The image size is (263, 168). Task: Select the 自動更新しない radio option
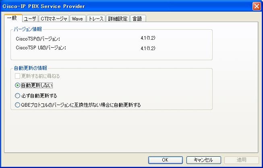17,85
